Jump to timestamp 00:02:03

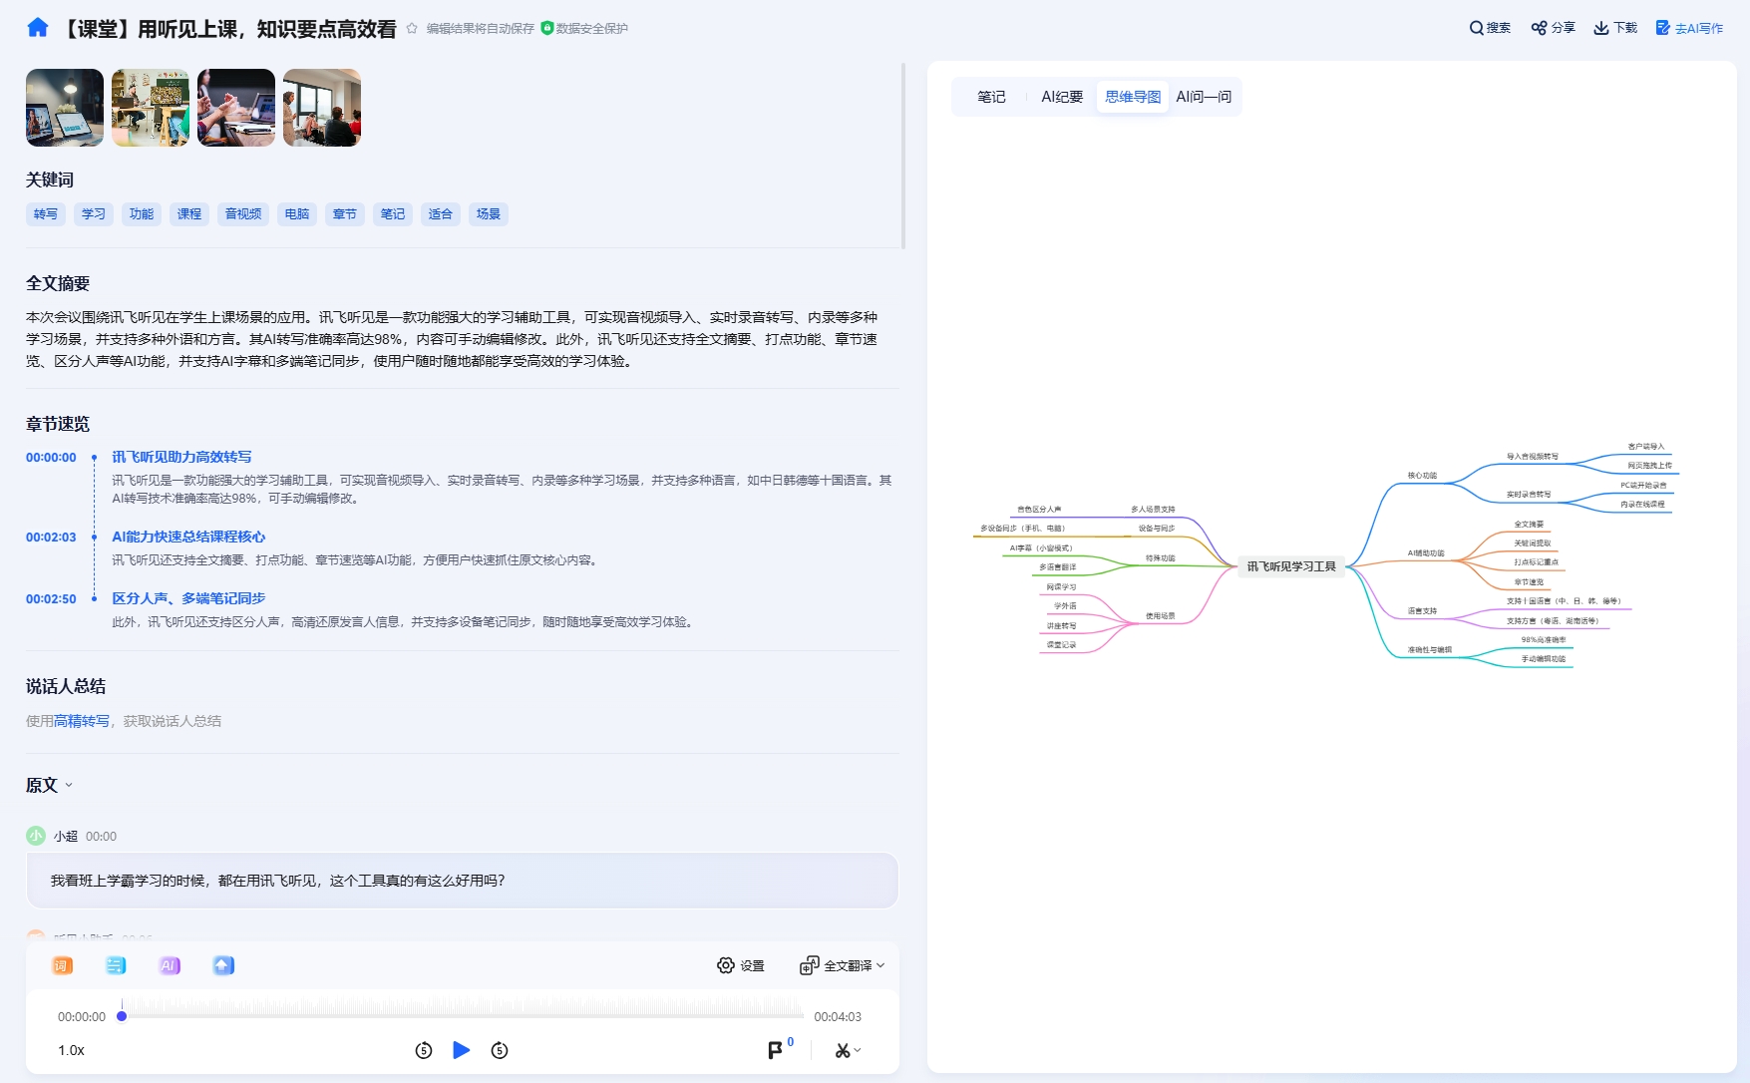(51, 538)
